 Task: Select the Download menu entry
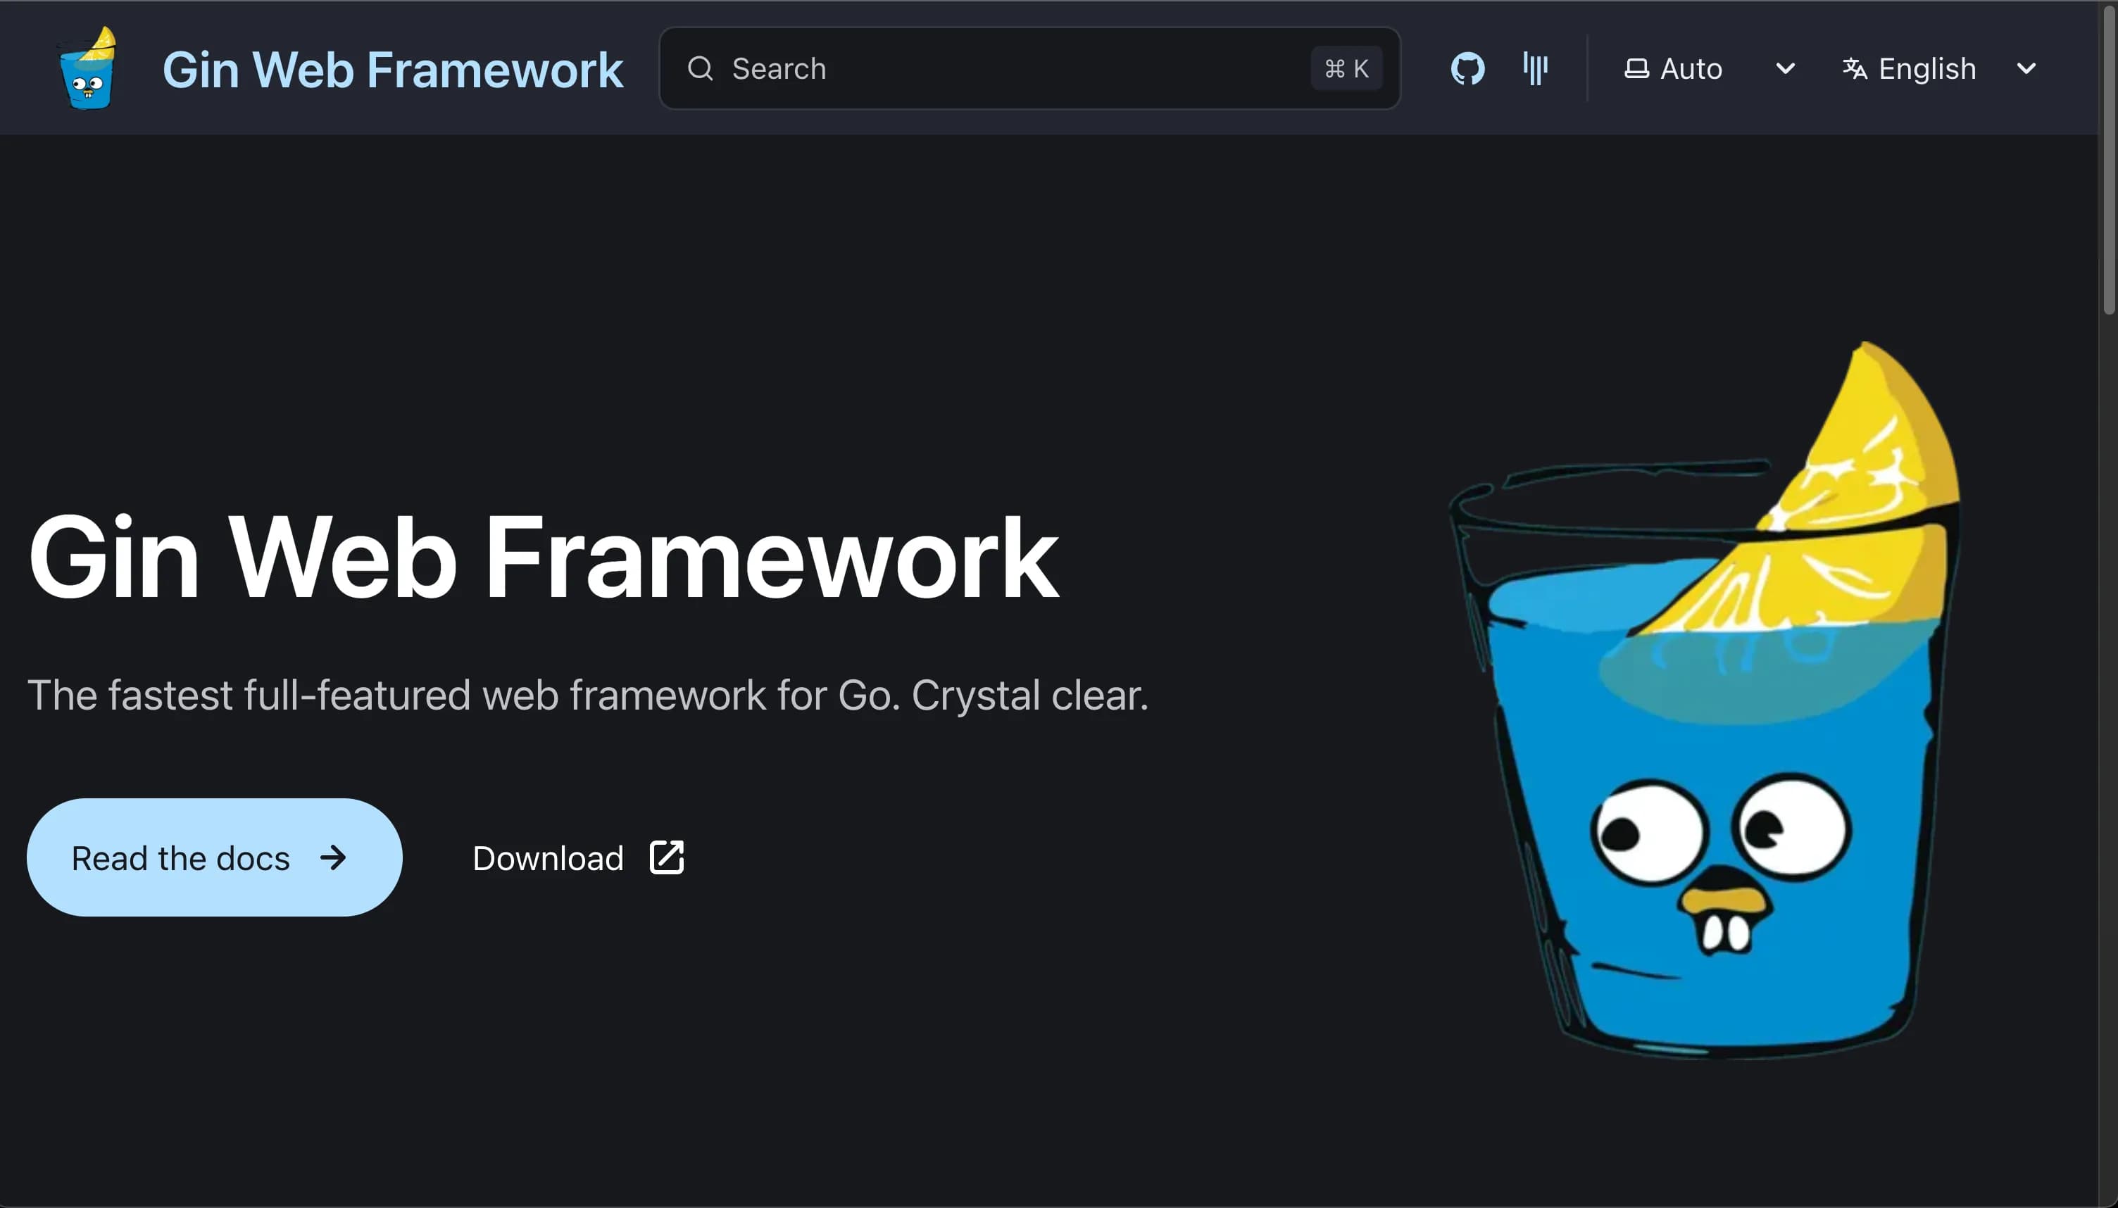point(546,857)
